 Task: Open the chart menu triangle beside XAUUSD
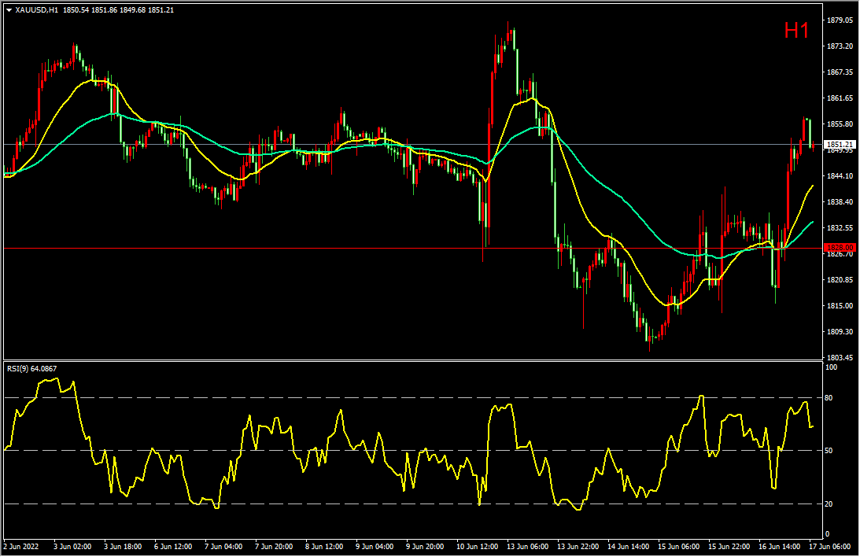click(x=9, y=10)
